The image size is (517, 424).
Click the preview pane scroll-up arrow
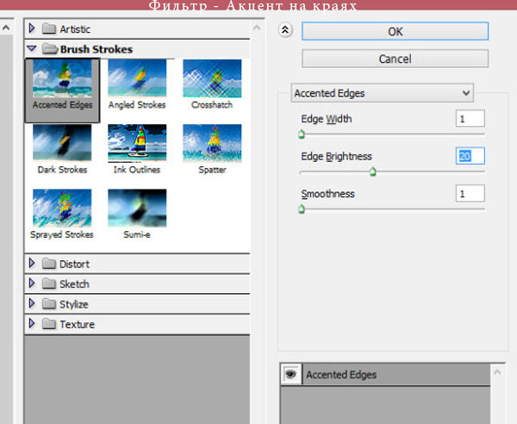click(6, 28)
